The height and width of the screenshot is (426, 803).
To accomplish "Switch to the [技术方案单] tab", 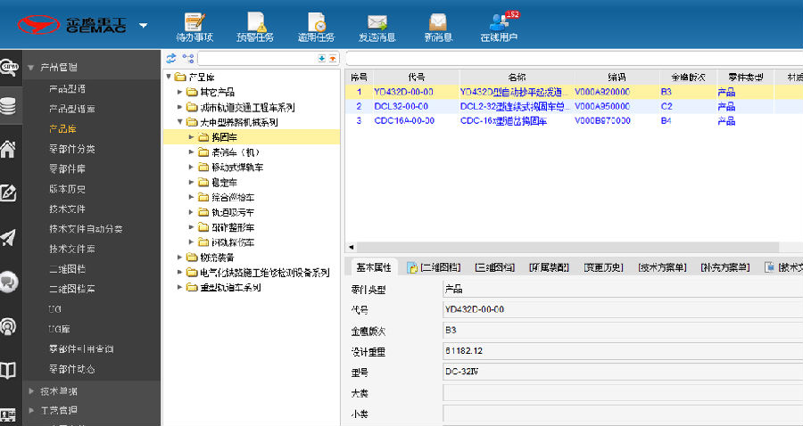I will click(x=662, y=267).
